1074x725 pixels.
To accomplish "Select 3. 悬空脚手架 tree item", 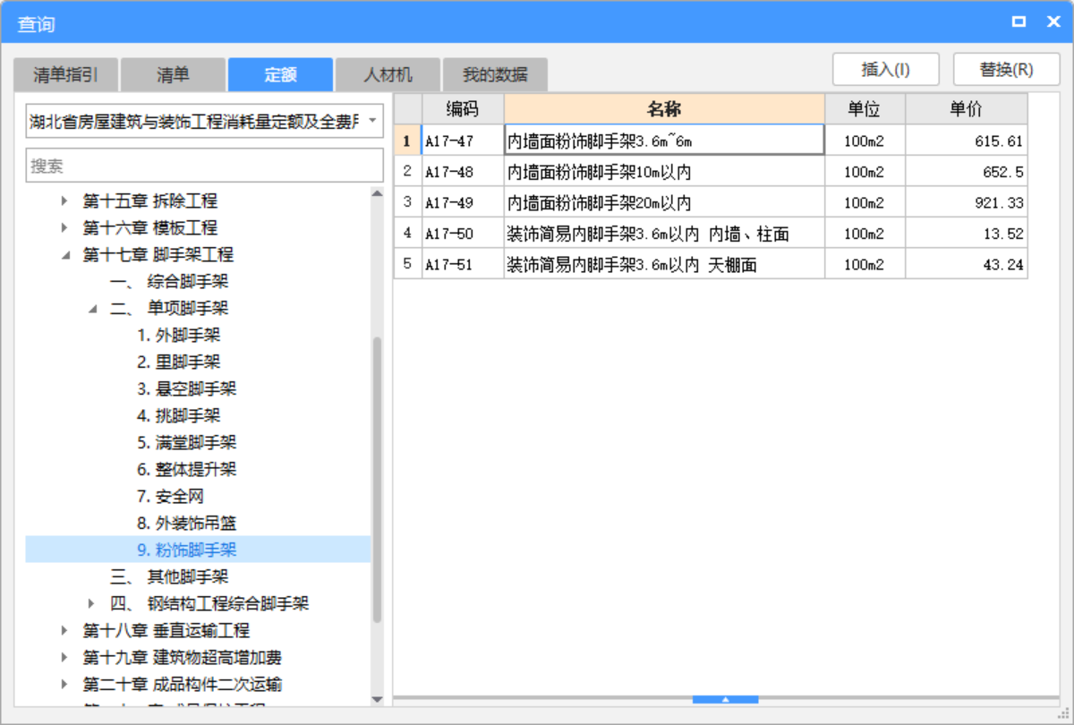I will coord(187,389).
